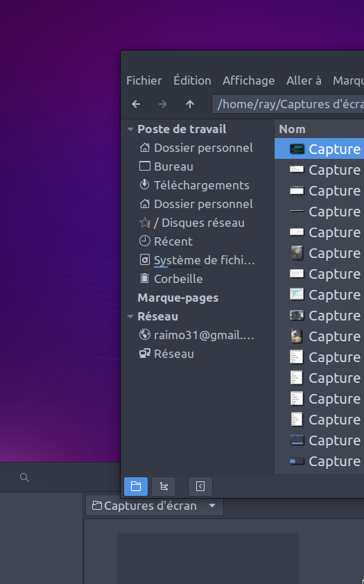
Task: Open the / Disques réseau bookmark
Action: (x=192, y=223)
